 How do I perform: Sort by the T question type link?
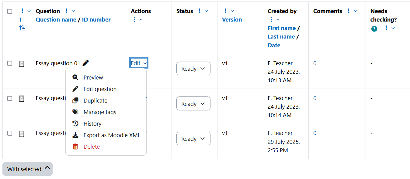[x=20, y=19]
